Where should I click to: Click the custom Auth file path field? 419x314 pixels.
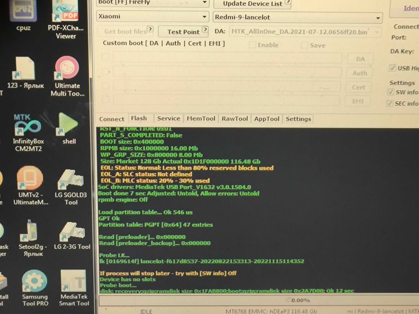(227, 72)
